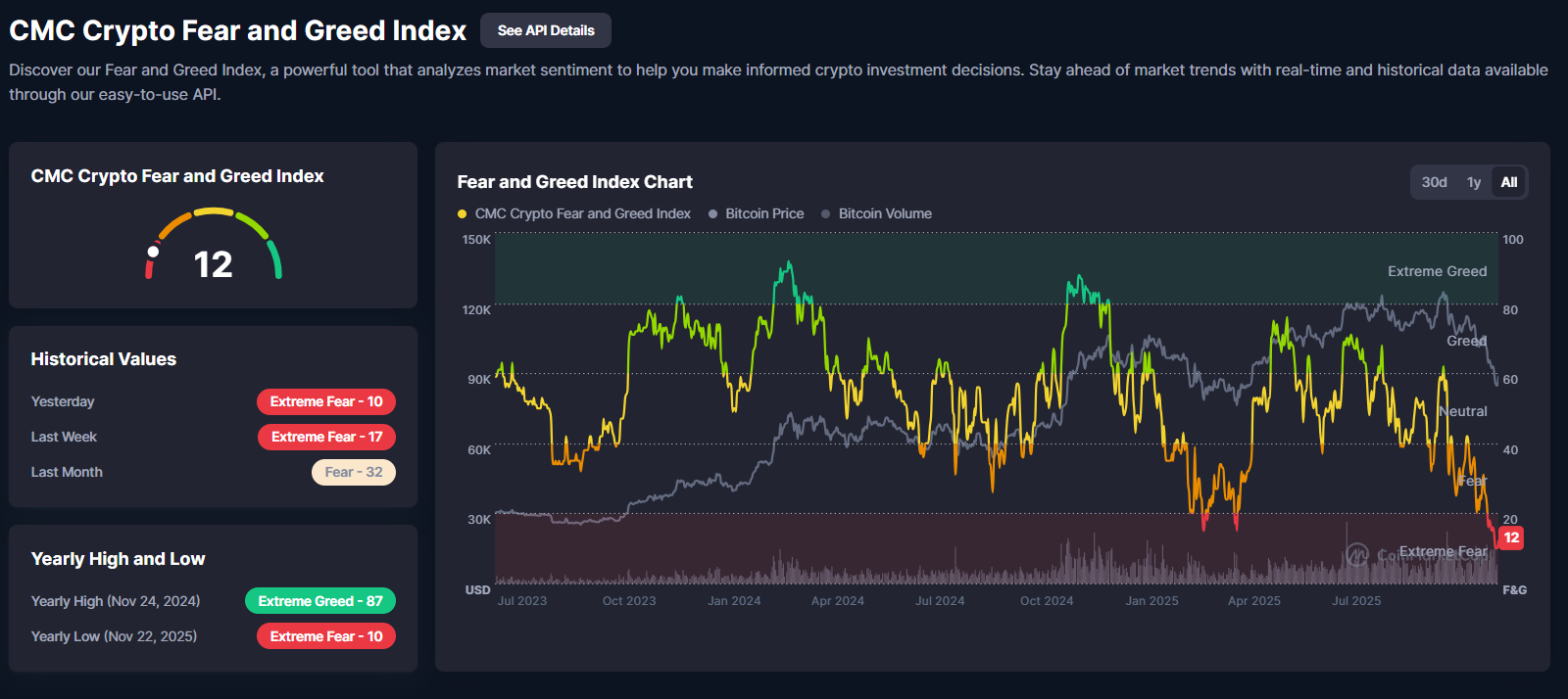
Task: Click the Last Month Fear - 32 badge
Action: coord(354,472)
